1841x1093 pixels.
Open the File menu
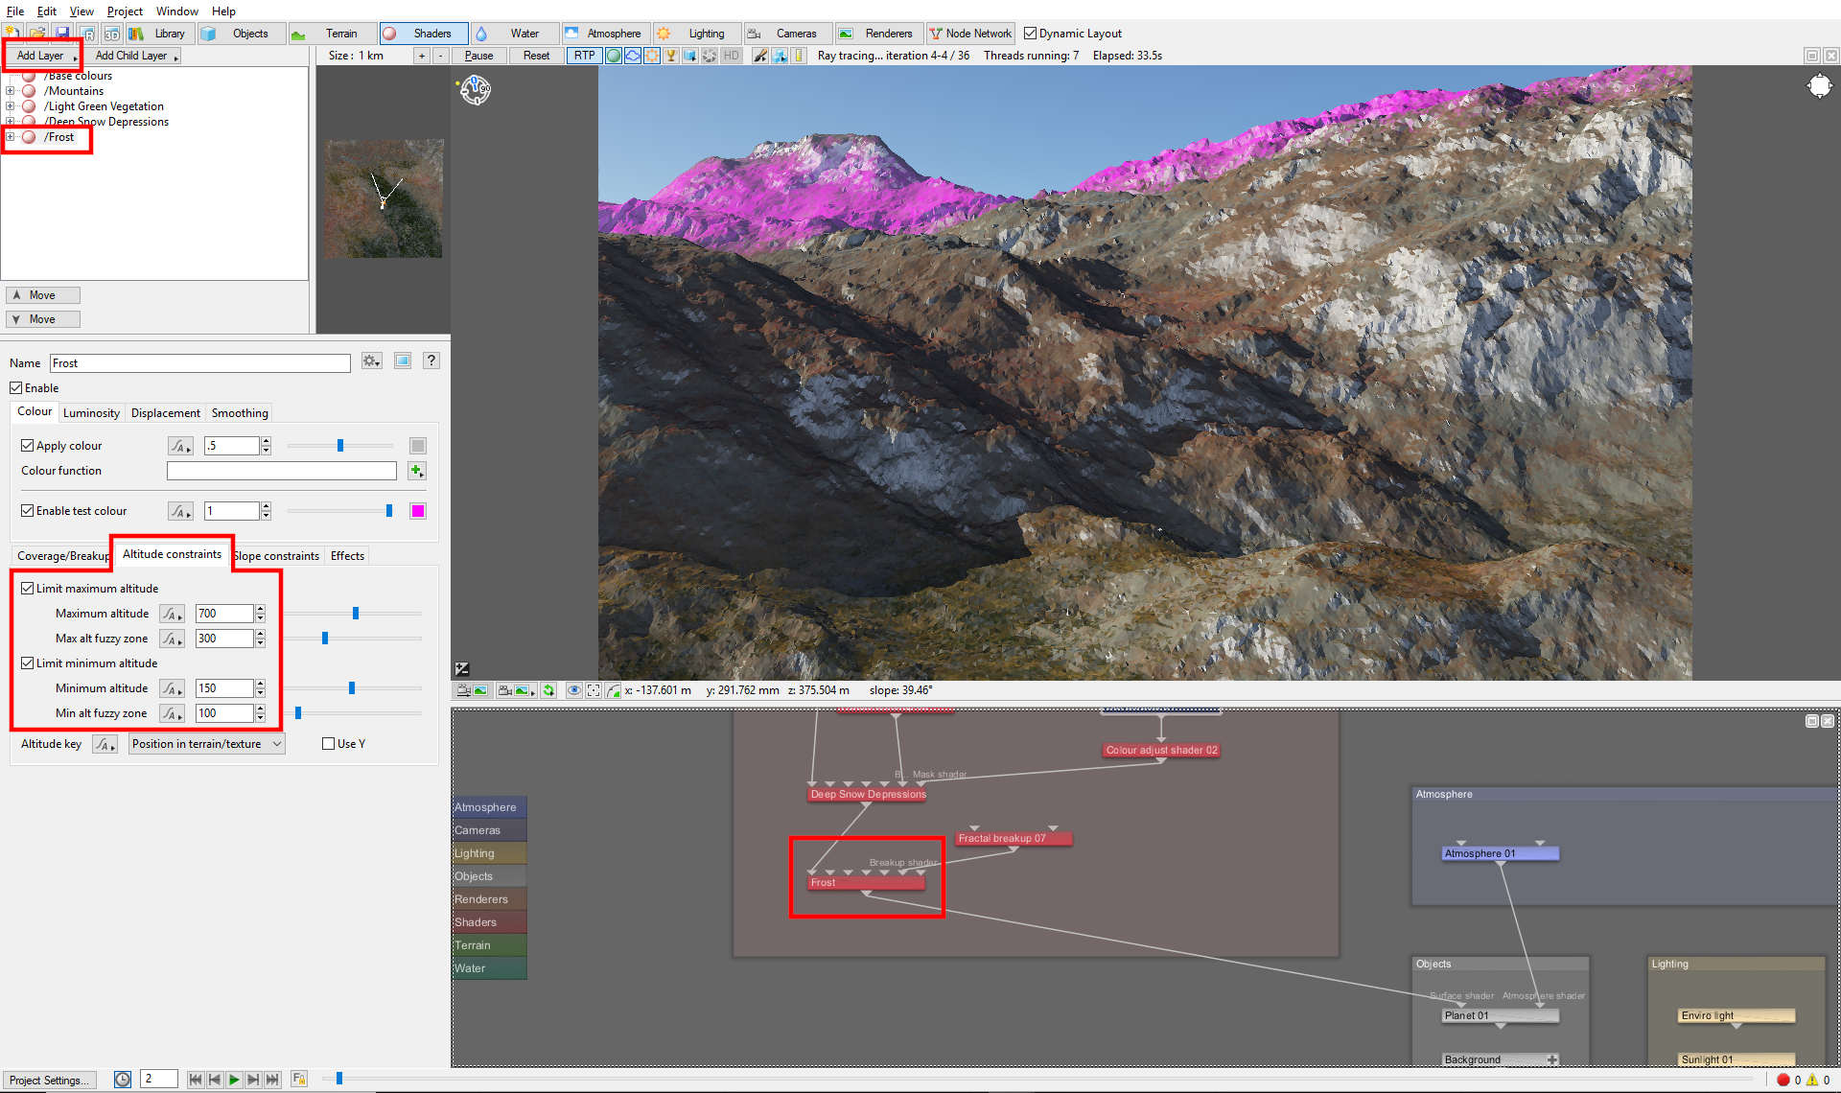tap(15, 12)
